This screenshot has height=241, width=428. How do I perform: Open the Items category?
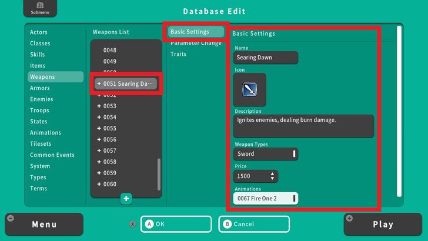tap(38, 66)
